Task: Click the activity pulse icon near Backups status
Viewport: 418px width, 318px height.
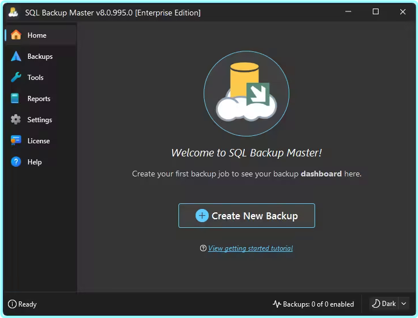Action: (277, 304)
